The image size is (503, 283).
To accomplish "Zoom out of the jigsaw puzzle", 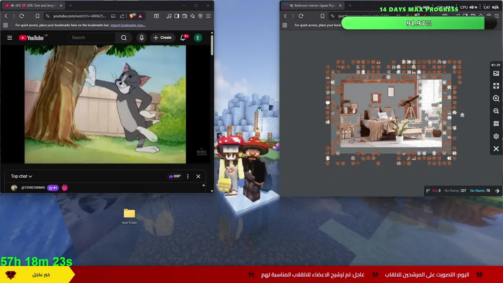I will (496, 111).
